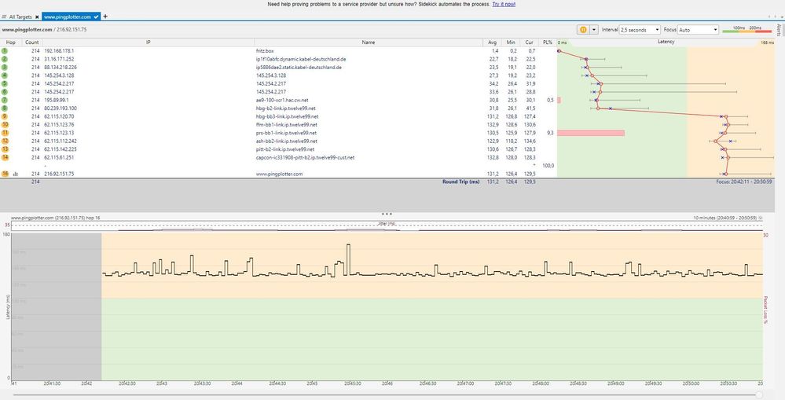Click the three-dot panel divider handle
This screenshot has height=400, width=785.
[x=386, y=213]
